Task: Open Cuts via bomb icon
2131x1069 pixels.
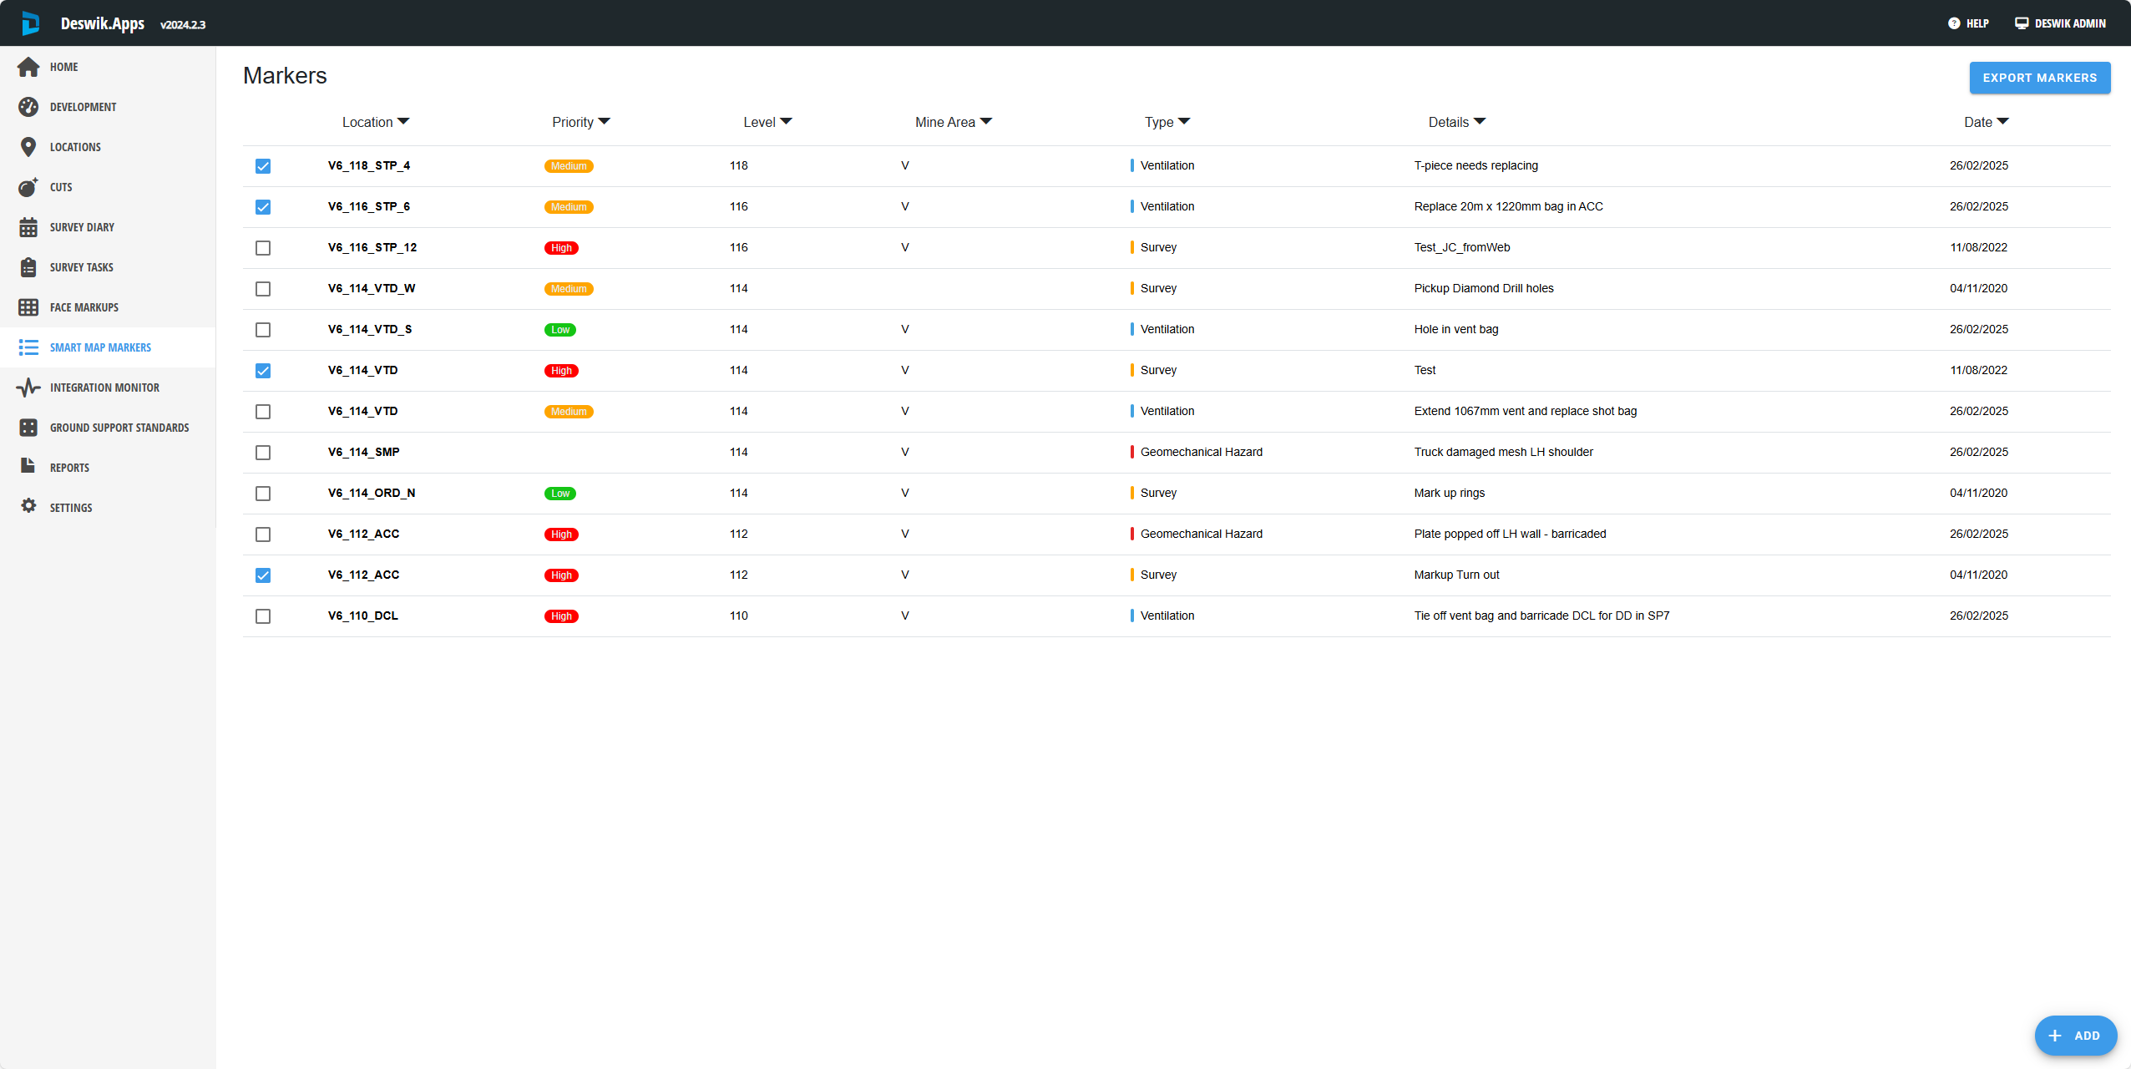Action: point(28,187)
